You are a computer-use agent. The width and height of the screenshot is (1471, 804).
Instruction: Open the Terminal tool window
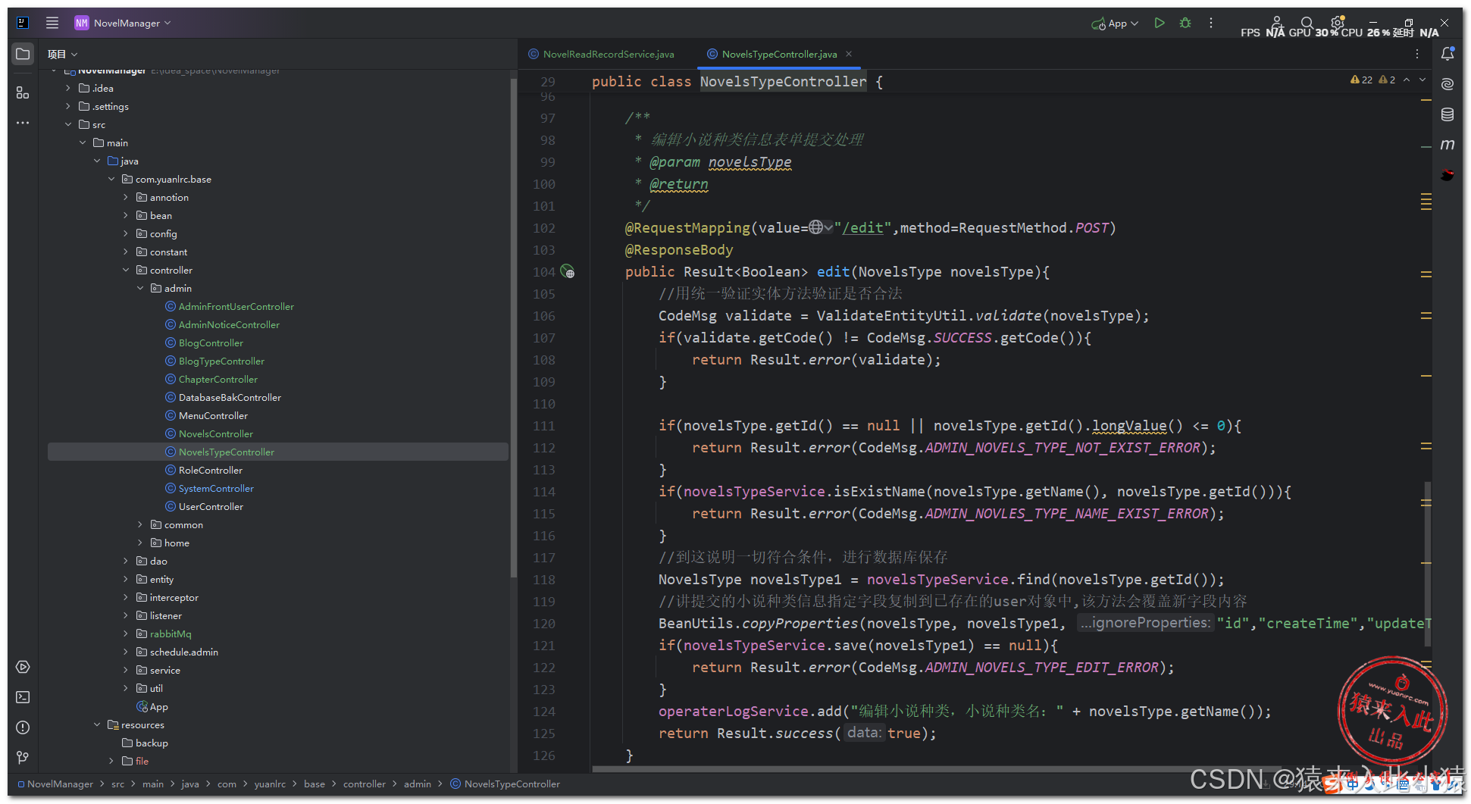(23, 697)
